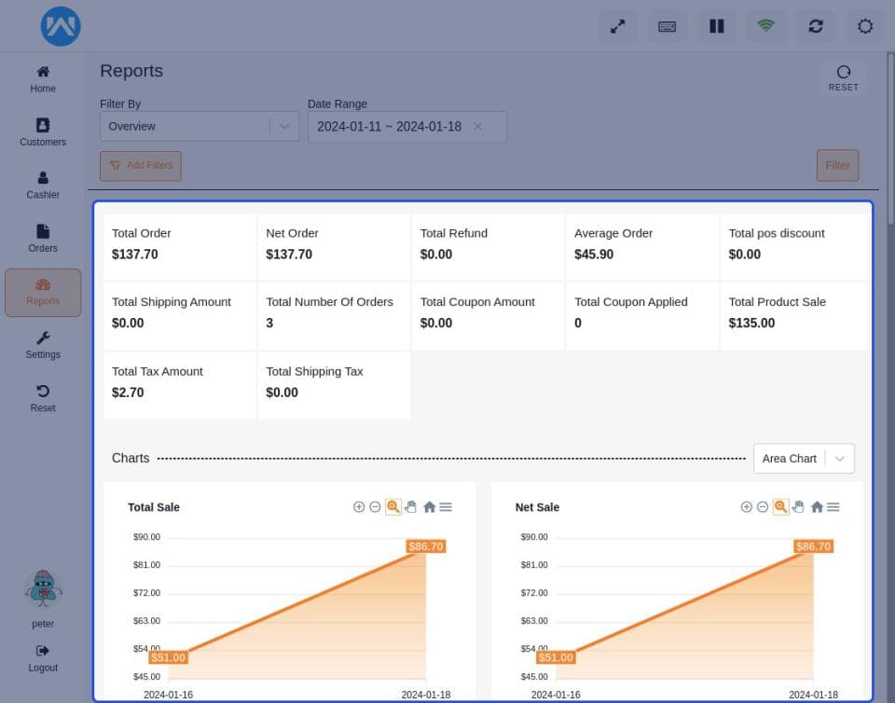Select zoom selection tool on Net Sale chart

tap(780, 506)
